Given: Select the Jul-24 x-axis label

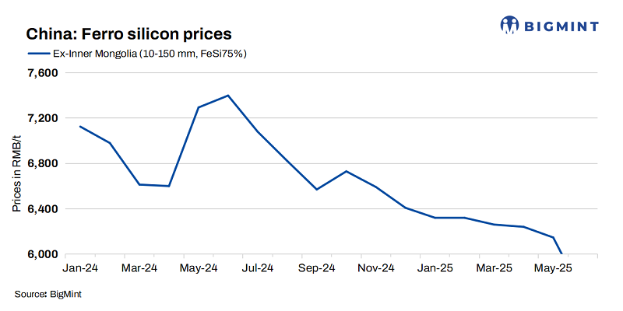Looking at the screenshot, I should (x=258, y=268).
